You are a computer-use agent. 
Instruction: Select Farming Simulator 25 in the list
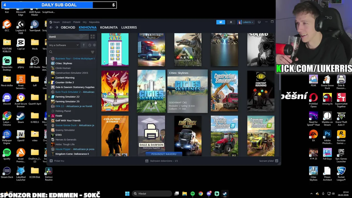[x=73, y=101]
